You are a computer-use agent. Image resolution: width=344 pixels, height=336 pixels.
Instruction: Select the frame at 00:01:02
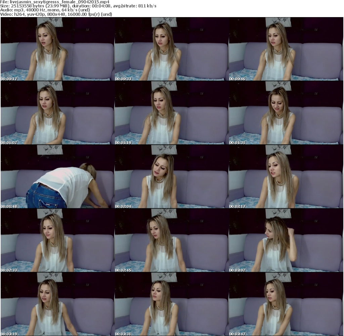(57, 113)
